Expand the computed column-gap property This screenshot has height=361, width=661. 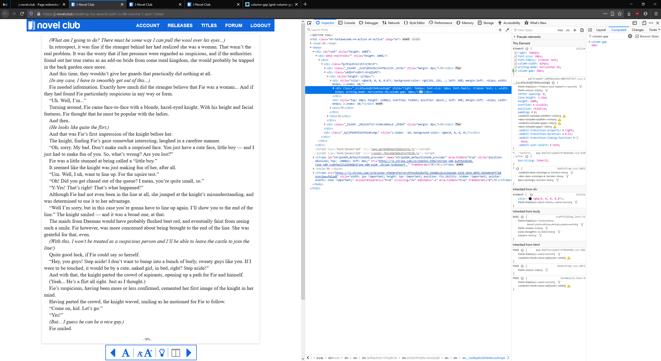click(x=590, y=42)
